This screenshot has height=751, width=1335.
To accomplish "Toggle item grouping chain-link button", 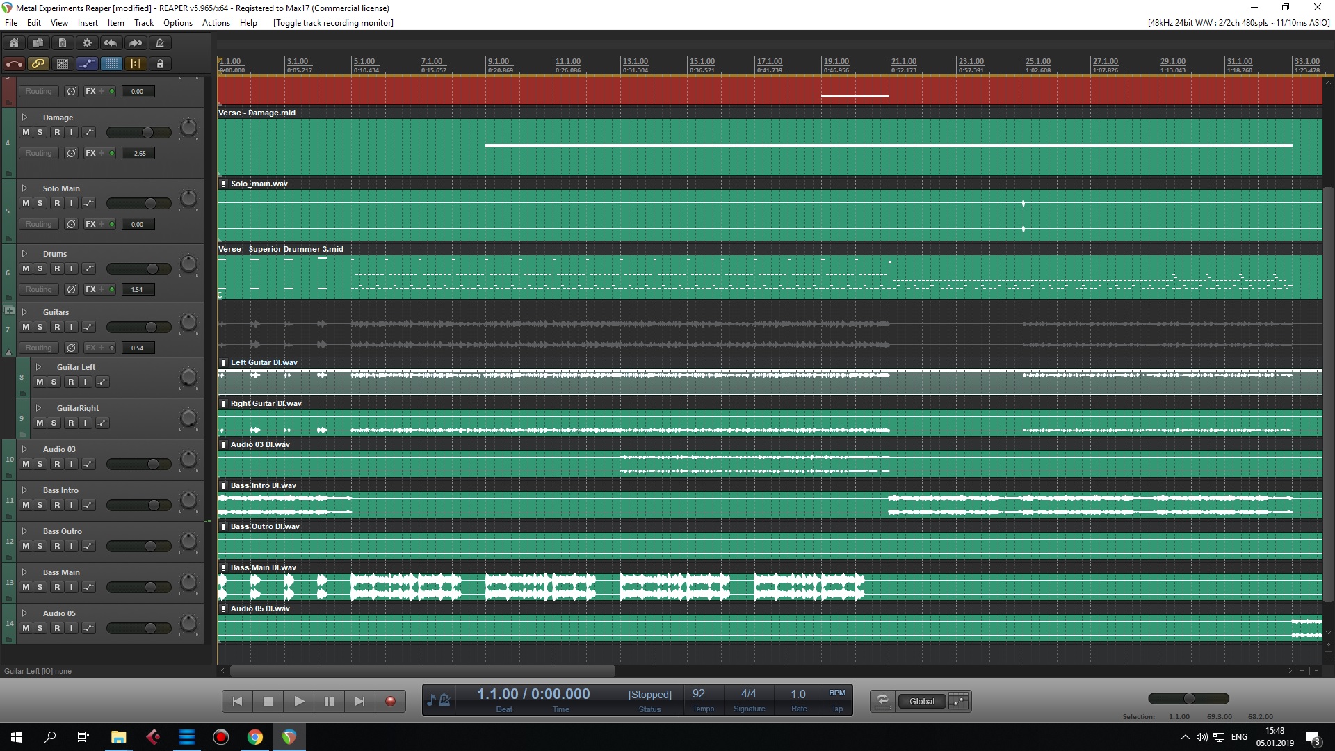I will pyautogui.click(x=38, y=64).
